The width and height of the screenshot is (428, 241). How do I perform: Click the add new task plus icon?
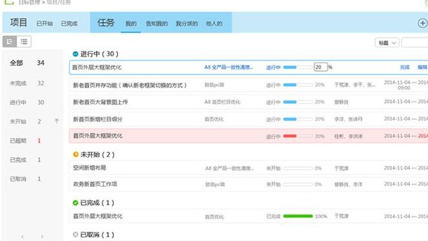pos(422,23)
